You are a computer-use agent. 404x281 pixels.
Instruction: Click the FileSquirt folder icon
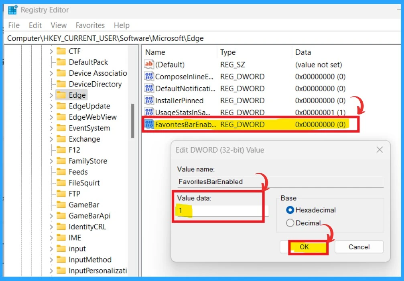[61, 183]
